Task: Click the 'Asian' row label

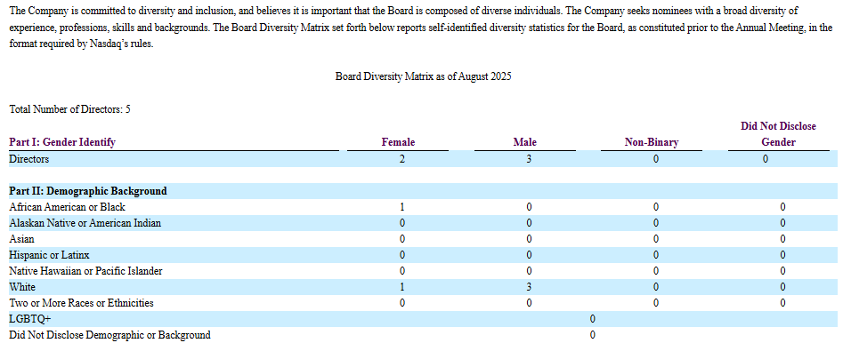Action: point(21,239)
